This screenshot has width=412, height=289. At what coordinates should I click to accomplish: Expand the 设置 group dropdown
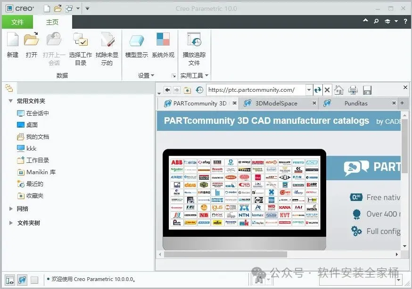[x=146, y=75]
